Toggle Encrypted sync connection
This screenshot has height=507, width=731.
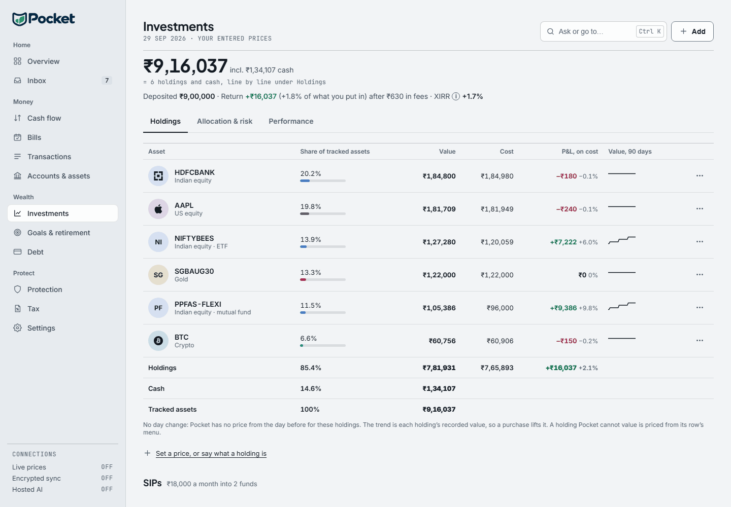coord(62,478)
